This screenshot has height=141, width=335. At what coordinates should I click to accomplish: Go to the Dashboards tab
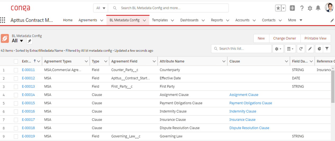point(189,20)
